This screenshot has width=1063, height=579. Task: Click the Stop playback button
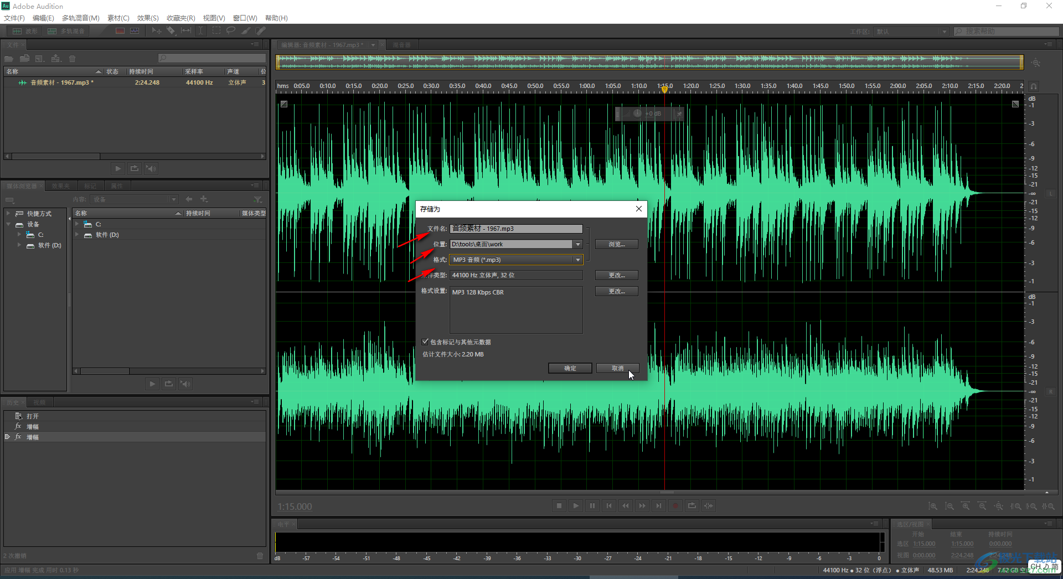pyautogui.click(x=559, y=505)
